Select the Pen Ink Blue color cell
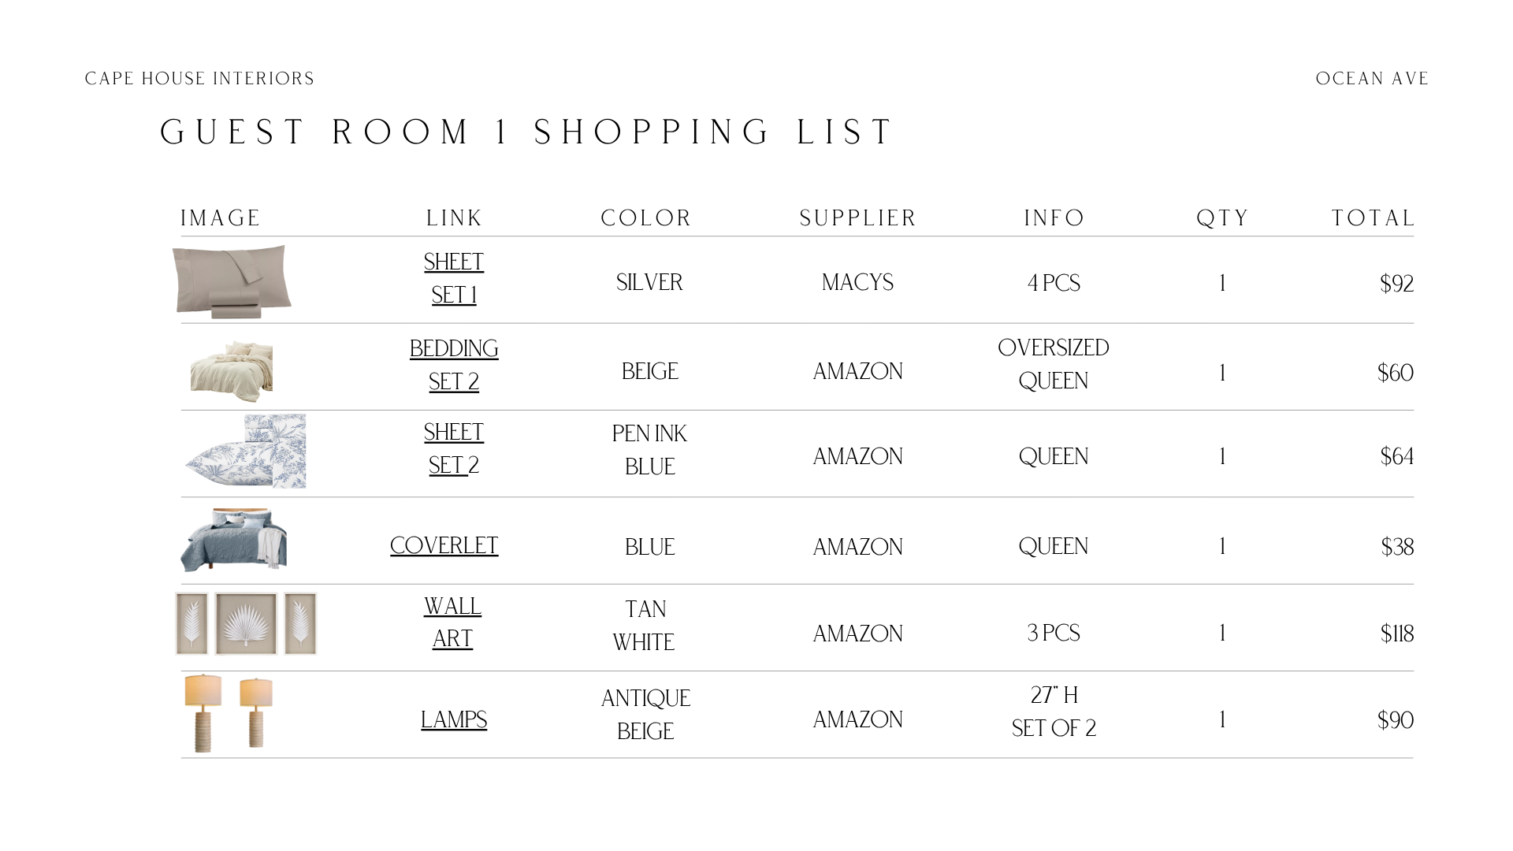The image size is (1513, 851). (649, 450)
